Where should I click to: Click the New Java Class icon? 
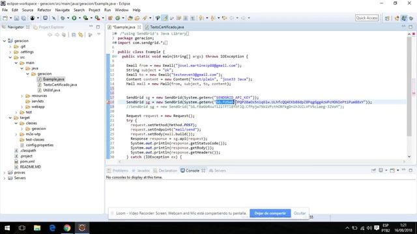click(x=117, y=18)
